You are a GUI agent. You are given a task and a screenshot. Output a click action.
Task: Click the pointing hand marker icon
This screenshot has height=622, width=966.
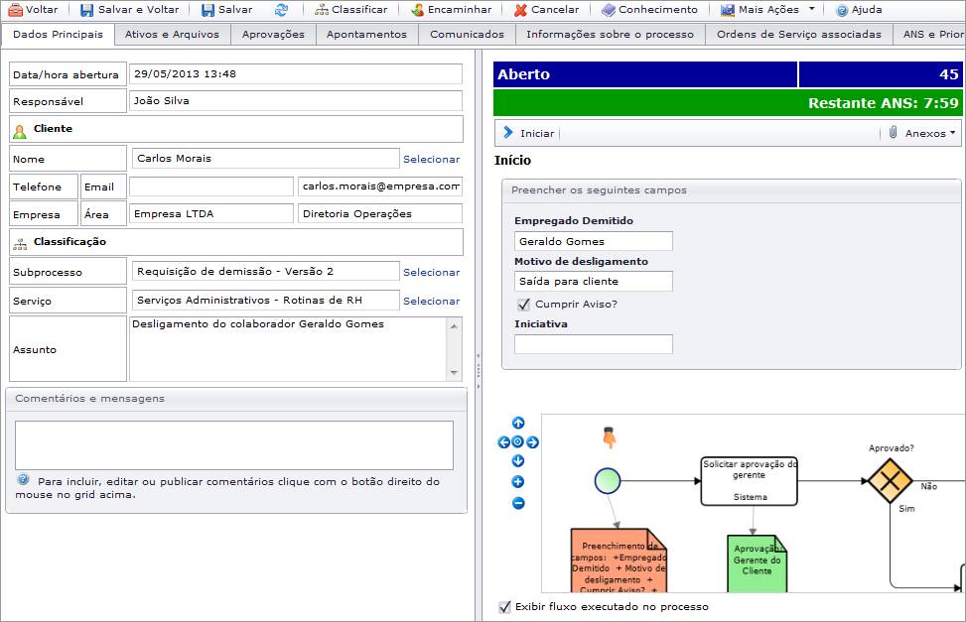pos(610,436)
